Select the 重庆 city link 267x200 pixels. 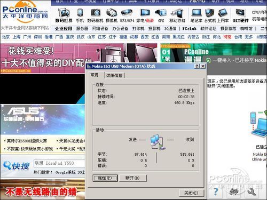(70, 37)
